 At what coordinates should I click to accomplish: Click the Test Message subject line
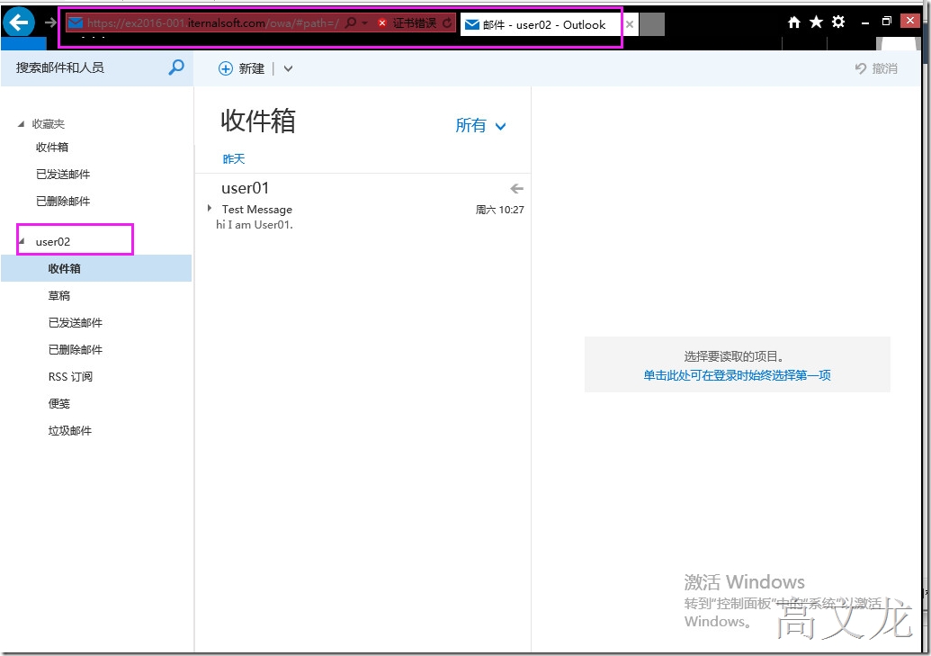pyautogui.click(x=257, y=209)
